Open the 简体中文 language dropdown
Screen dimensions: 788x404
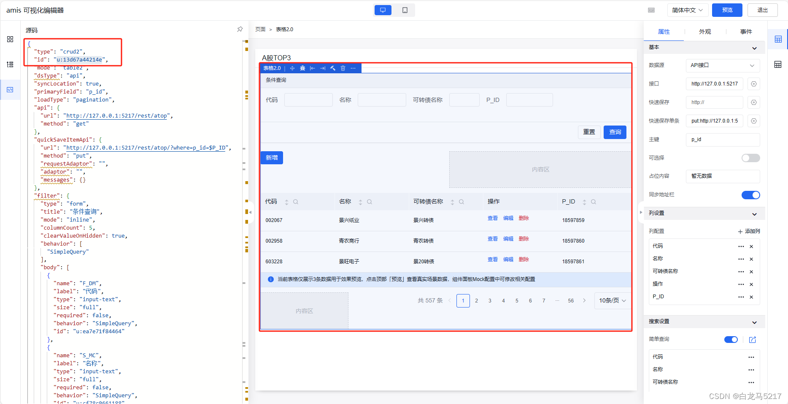pyautogui.click(x=687, y=10)
